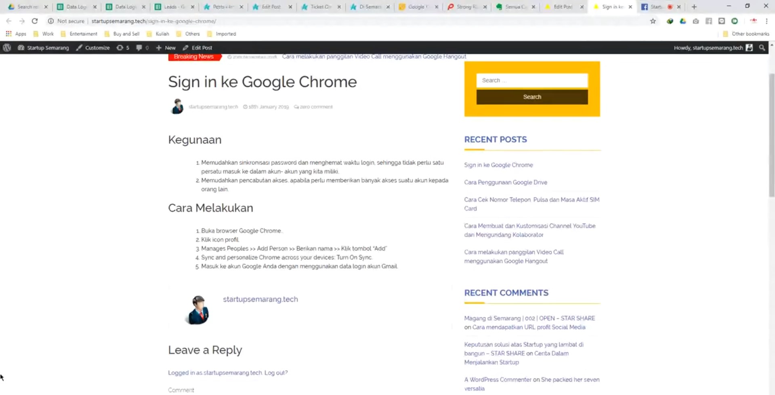Open recent post Cara Penggunaan Google Drive
The image size is (775, 395).
506,182
